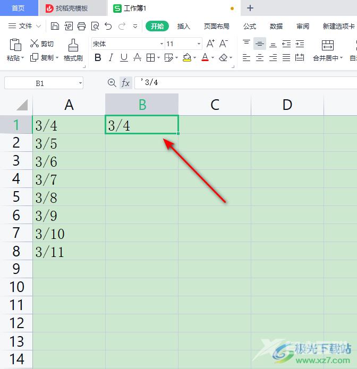The height and width of the screenshot is (369, 357).
Task: Click the eraser clear icon
Action: coord(223,57)
